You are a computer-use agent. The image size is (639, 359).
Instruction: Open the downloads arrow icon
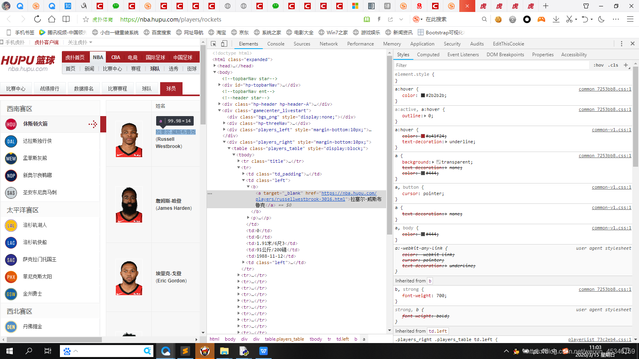click(x=556, y=19)
